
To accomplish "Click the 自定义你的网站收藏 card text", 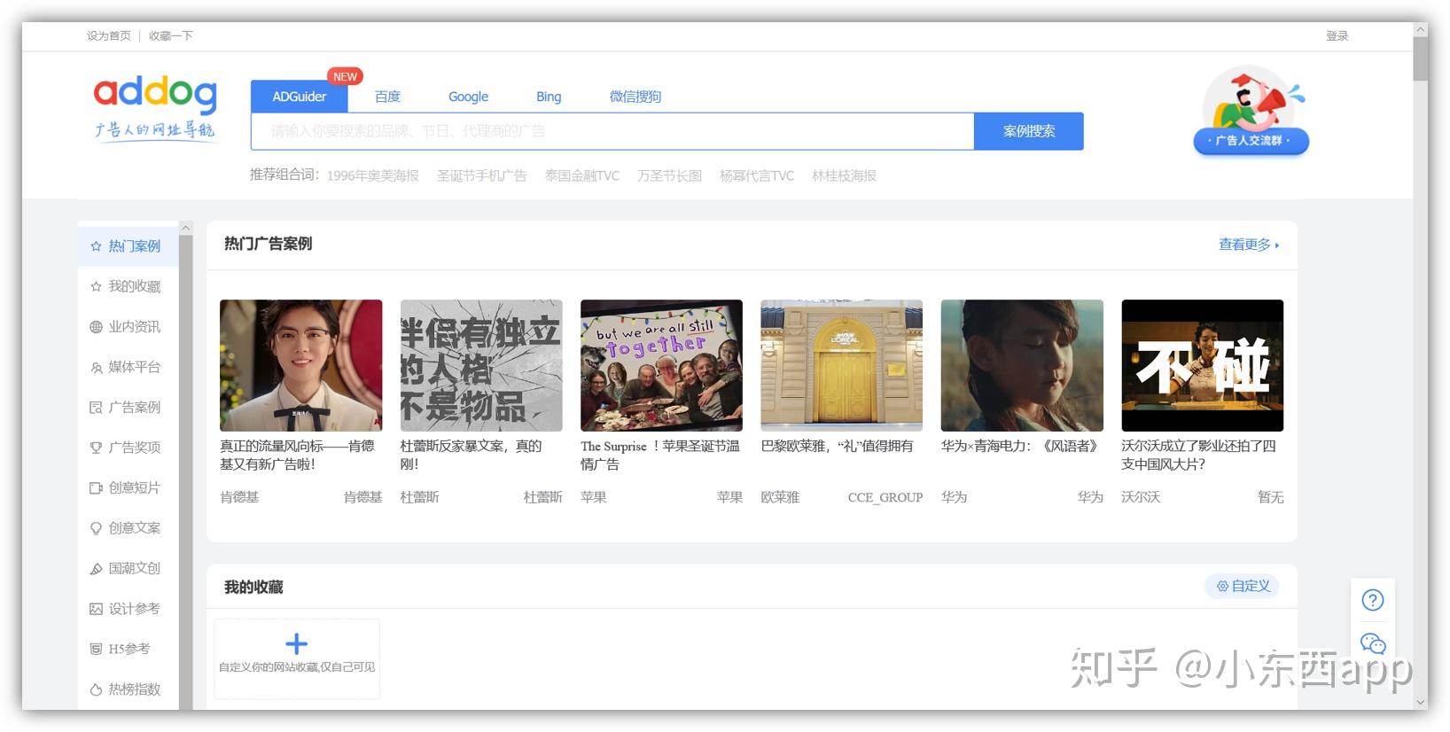I will [x=297, y=667].
